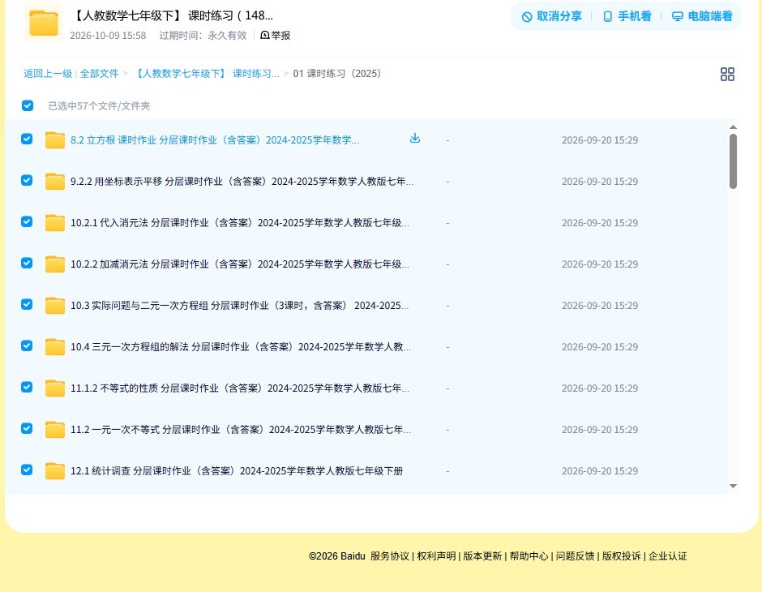The width and height of the screenshot is (762, 592).
Task: Open 全部文件 breadcrumb
Action: click(99, 74)
